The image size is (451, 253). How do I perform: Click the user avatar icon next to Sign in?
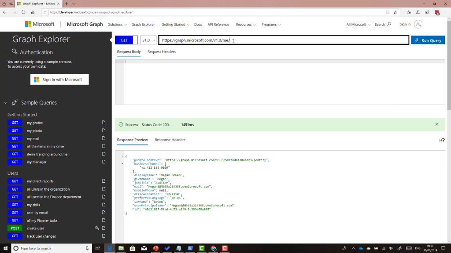pos(418,25)
